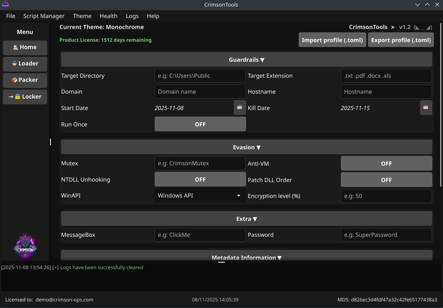Click Import profile (.toml) button
This screenshot has height=308, width=443.
click(332, 40)
